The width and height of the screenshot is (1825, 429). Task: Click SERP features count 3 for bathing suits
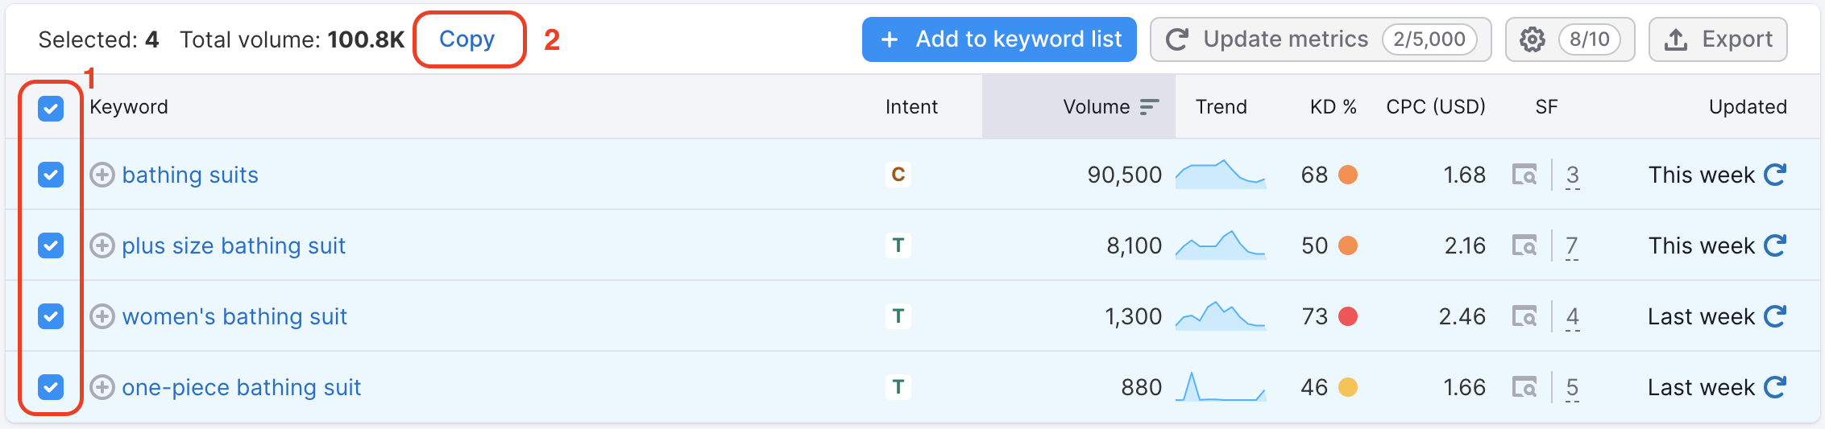[x=1572, y=175]
